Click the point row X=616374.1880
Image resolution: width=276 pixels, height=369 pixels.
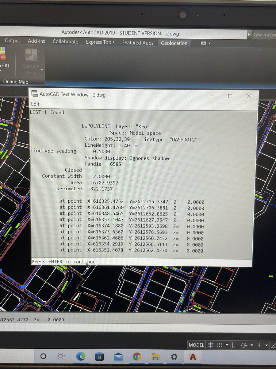click(132, 226)
